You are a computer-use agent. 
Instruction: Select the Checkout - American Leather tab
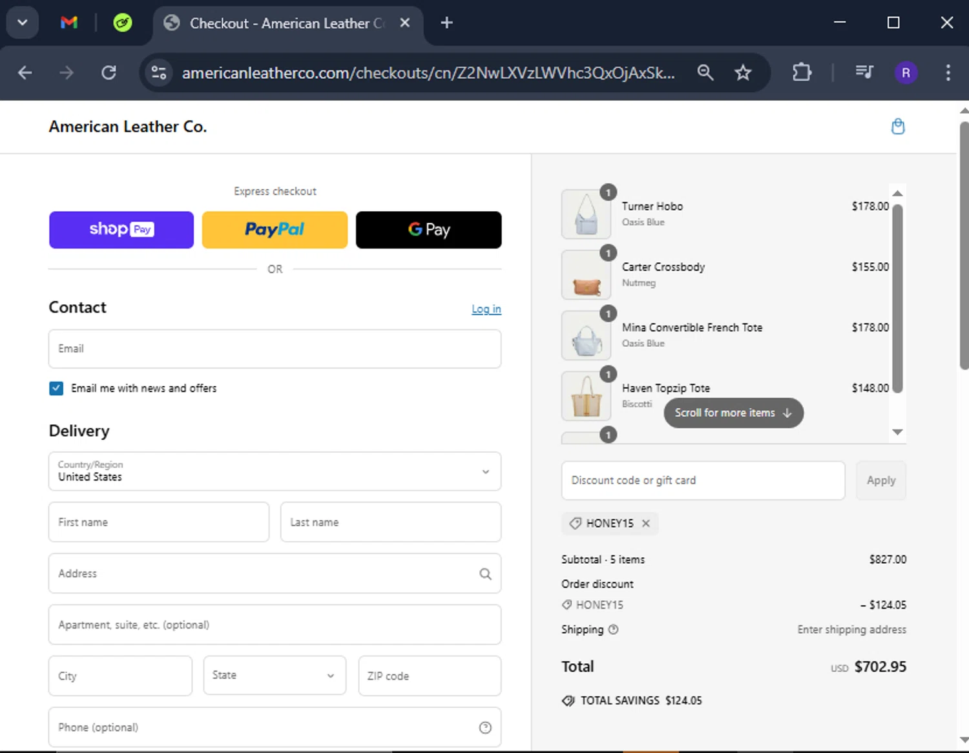(287, 23)
